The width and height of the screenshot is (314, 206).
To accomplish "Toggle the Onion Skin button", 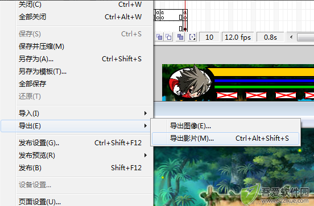I will point(159,37).
